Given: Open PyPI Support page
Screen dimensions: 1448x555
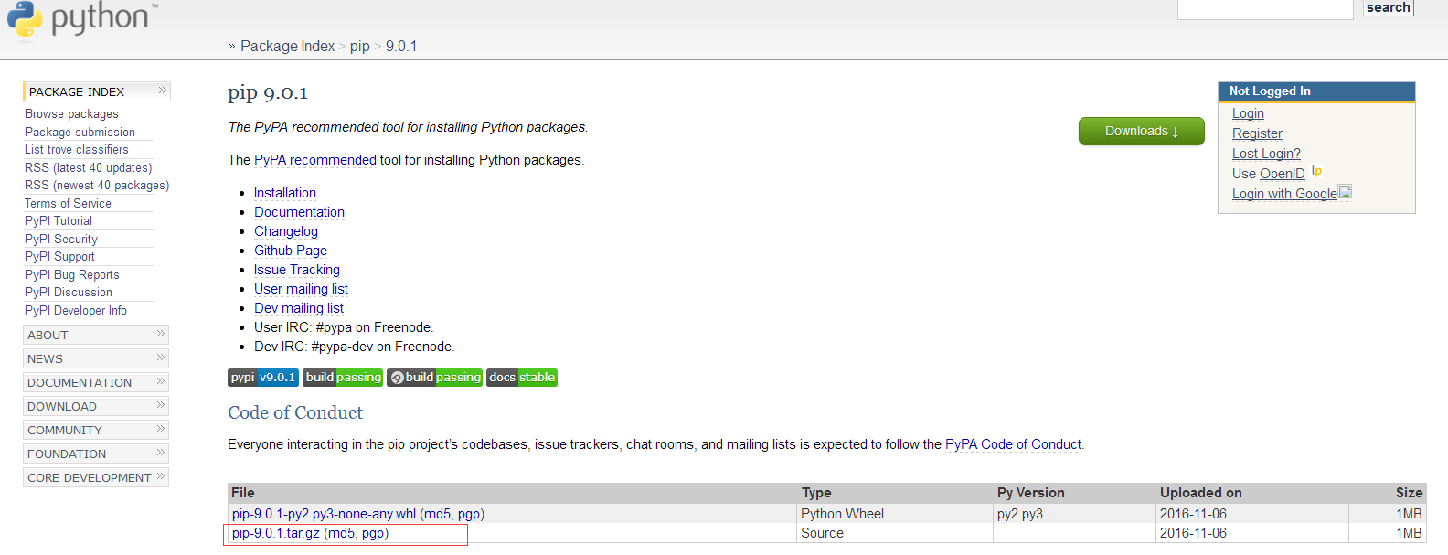Looking at the screenshot, I should [59, 257].
